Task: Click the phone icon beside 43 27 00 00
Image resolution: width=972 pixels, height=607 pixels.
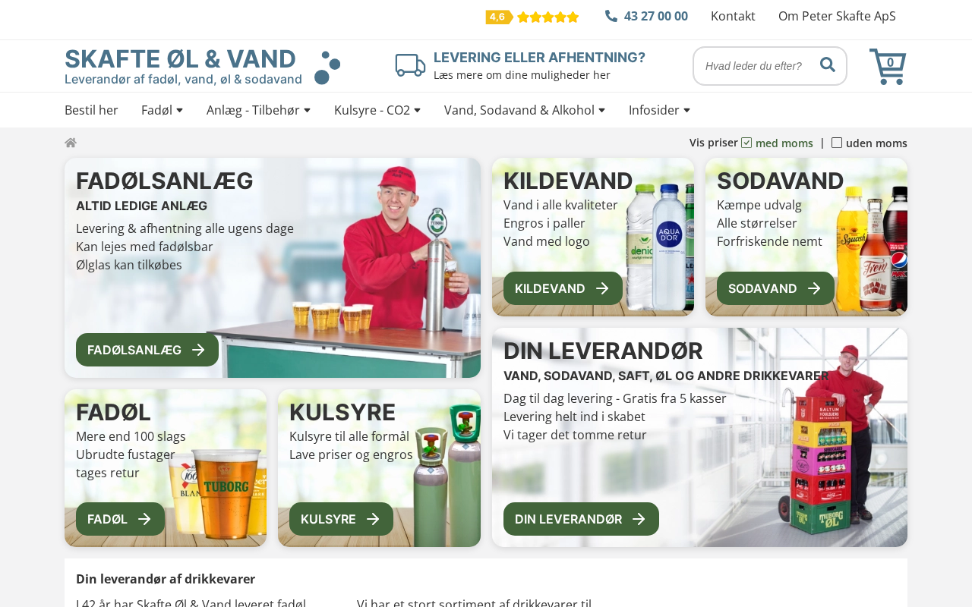Action: pos(611,16)
